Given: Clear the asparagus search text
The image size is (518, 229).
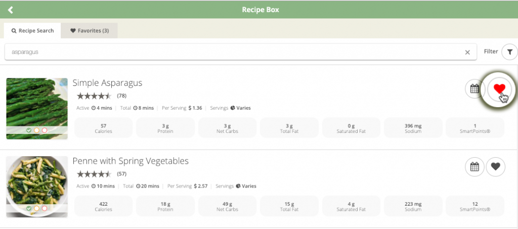Looking at the screenshot, I should pos(467,52).
